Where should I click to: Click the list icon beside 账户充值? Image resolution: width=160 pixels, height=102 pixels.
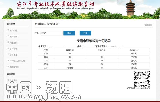click(x=8, y=30)
